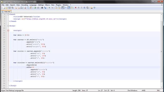The height and width of the screenshot is (92, 164).
Task: Click 'length : 594' in status bar
Action: [76, 90]
